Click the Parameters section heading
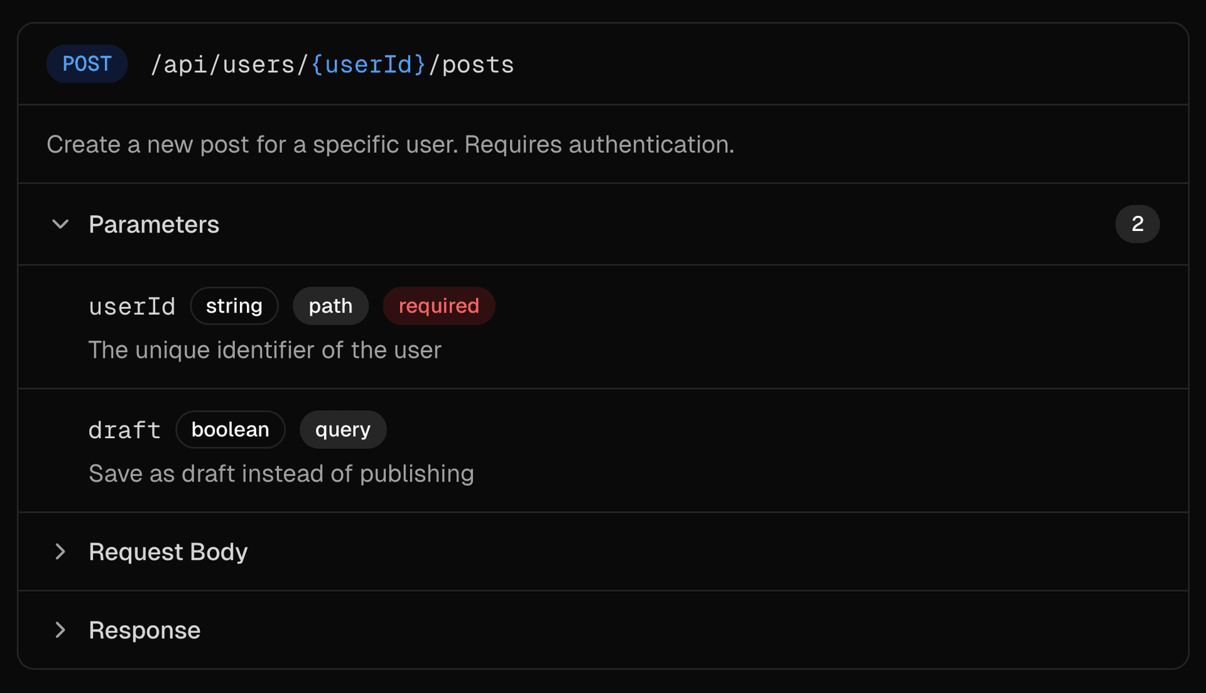Screen dimensions: 1206x693 tap(154, 225)
